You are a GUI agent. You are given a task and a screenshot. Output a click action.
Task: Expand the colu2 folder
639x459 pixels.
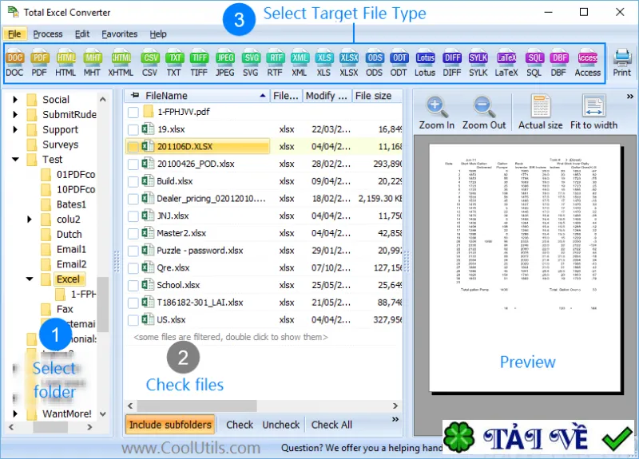30,219
